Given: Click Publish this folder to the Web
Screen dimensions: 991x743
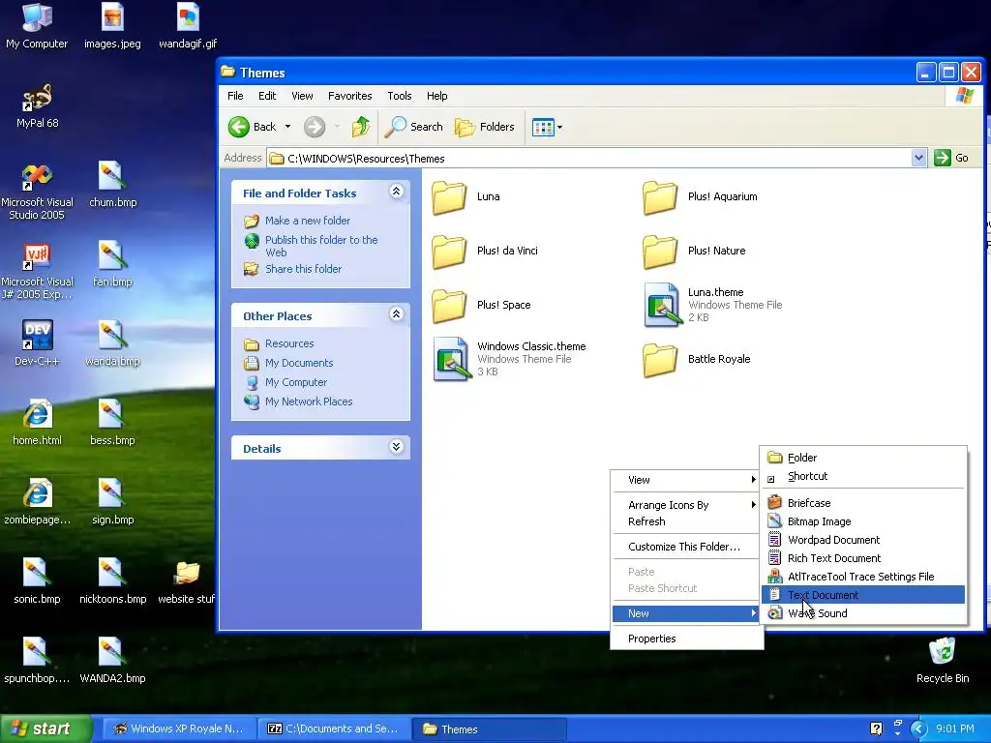Looking at the screenshot, I should pos(321,246).
